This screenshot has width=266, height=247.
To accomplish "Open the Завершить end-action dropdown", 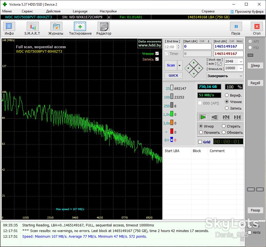I will 225,76.
